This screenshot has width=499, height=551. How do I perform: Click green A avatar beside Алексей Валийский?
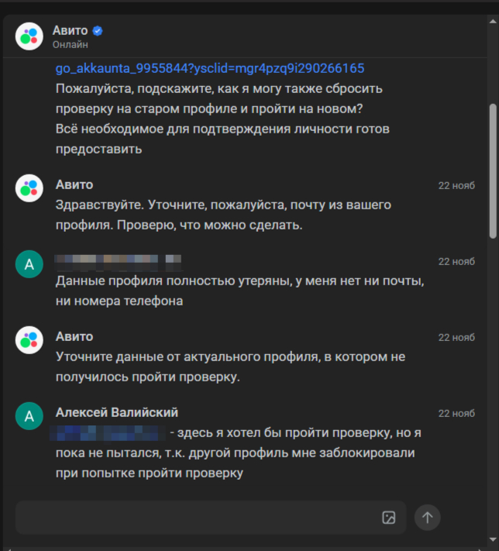(29, 416)
